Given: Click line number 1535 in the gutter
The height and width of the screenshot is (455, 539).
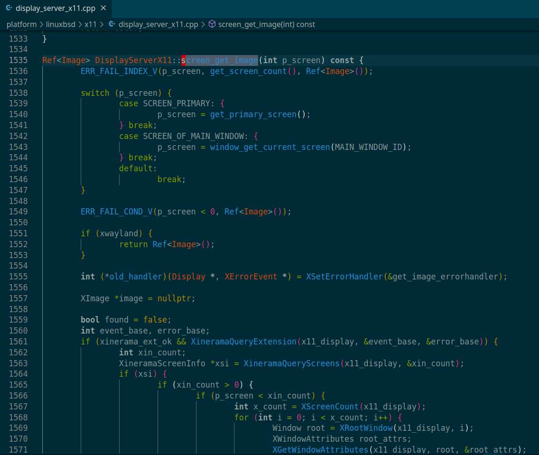Looking at the screenshot, I should tap(18, 60).
